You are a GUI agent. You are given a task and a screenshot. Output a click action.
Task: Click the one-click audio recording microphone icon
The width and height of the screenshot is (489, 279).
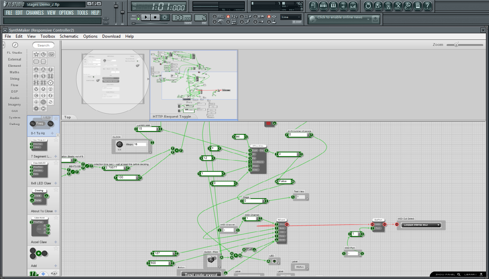pos(407,6)
